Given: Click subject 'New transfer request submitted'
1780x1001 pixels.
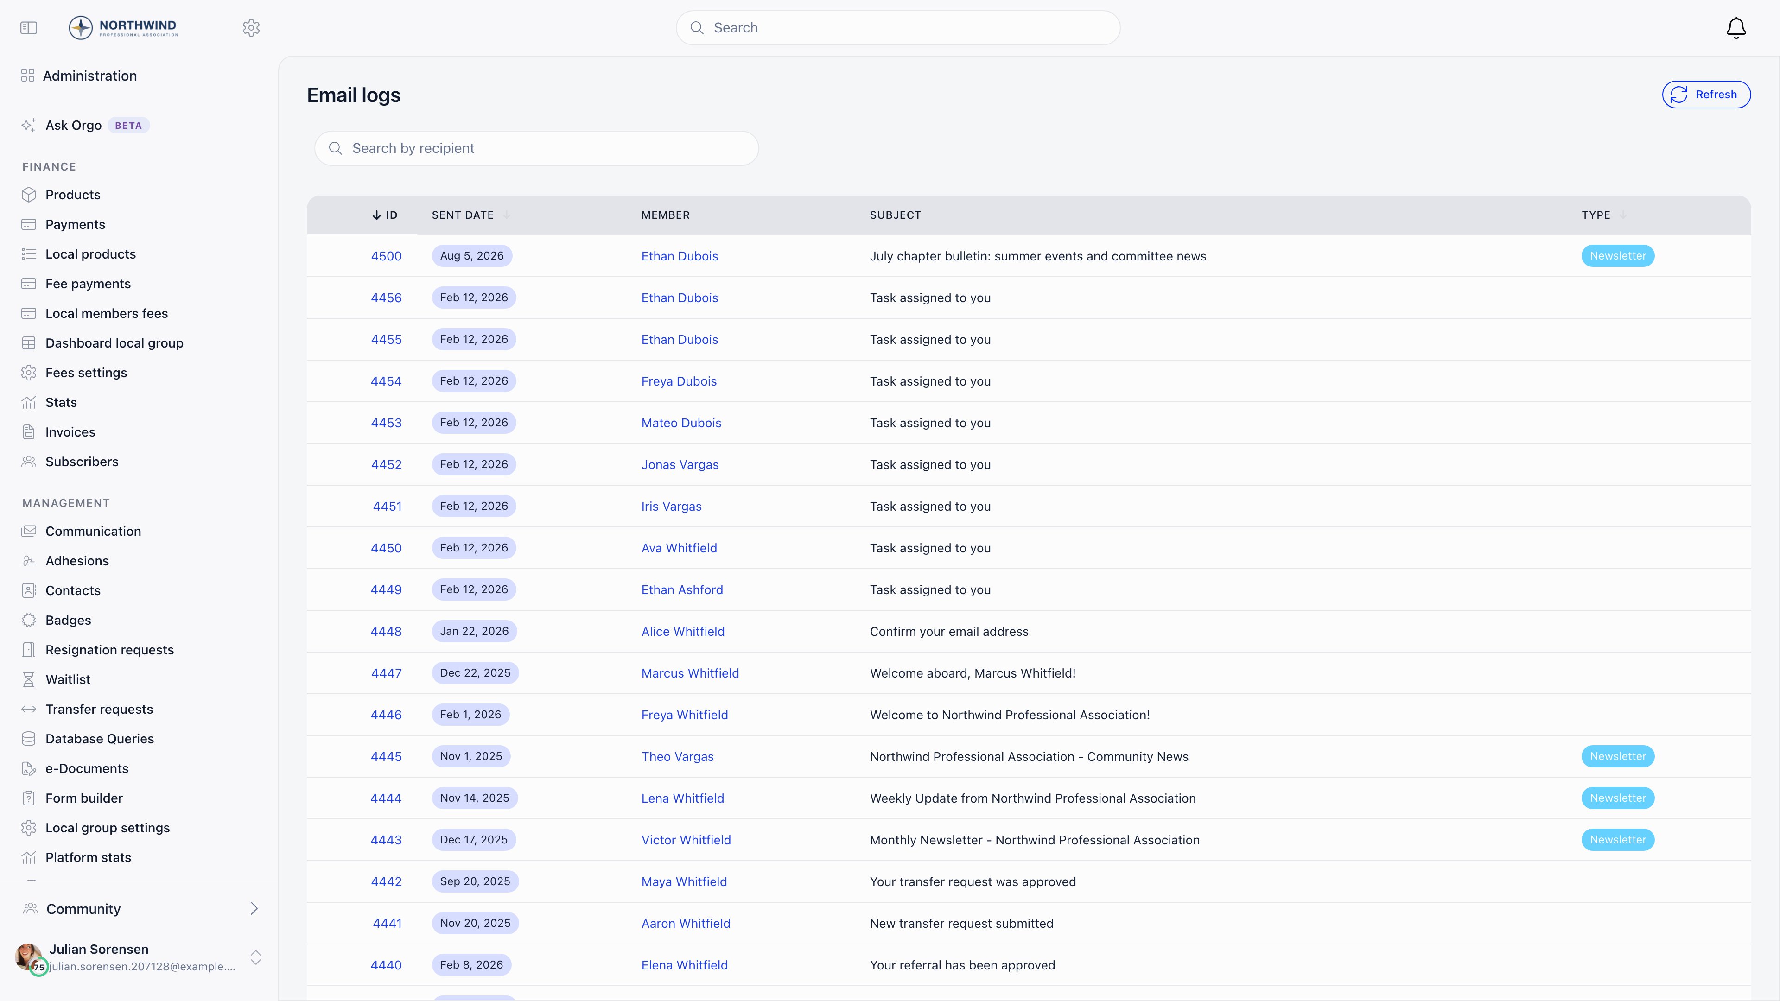Looking at the screenshot, I should click(961, 924).
